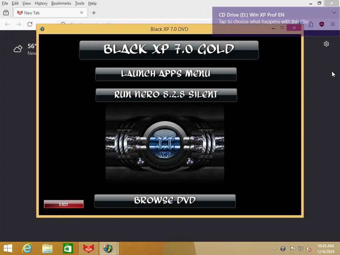Select the New Tab browser tab
340x255 pixels.
pos(50,13)
